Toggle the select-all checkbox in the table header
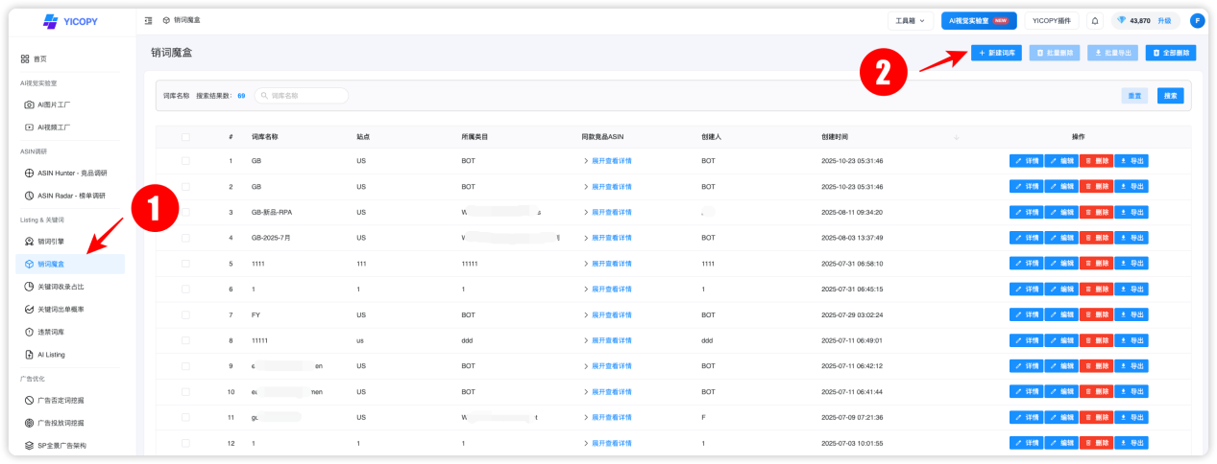 pos(185,137)
